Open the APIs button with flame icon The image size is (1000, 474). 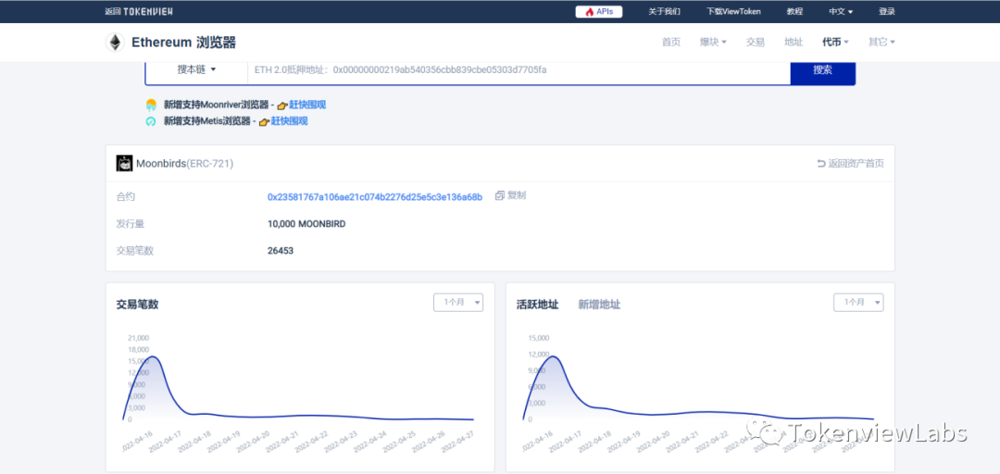[x=599, y=11]
